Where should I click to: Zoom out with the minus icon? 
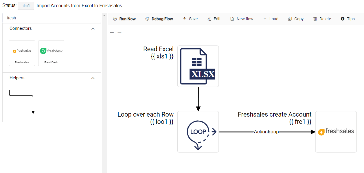click(120, 32)
